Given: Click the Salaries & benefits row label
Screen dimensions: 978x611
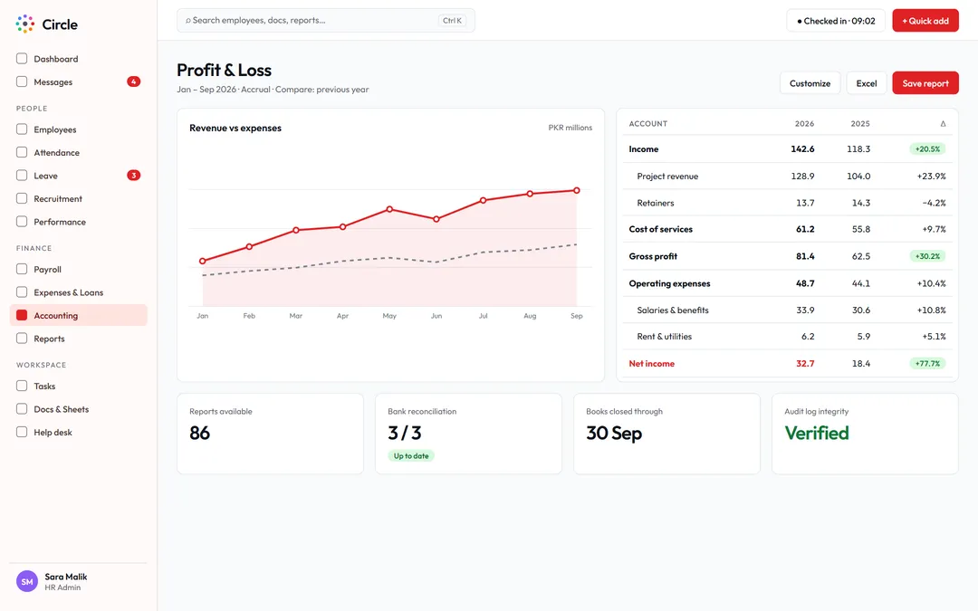Looking at the screenshot, I should click(672, 310).
